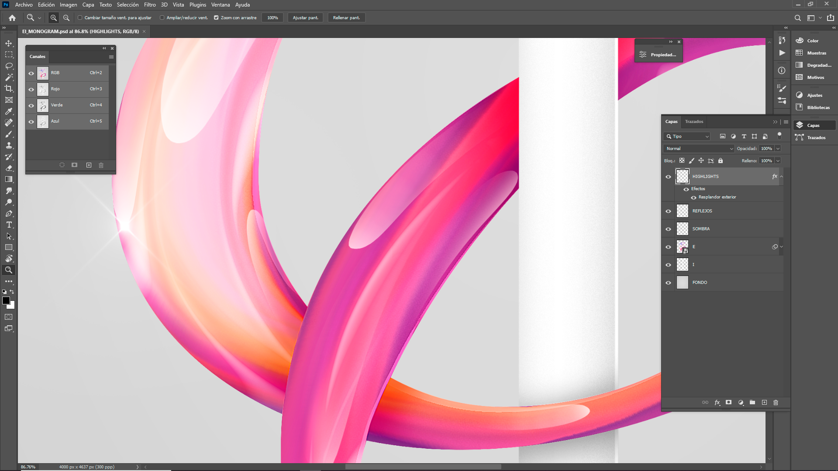
Task: Click the foreground color swatch
Action: [x=6, y=300]
